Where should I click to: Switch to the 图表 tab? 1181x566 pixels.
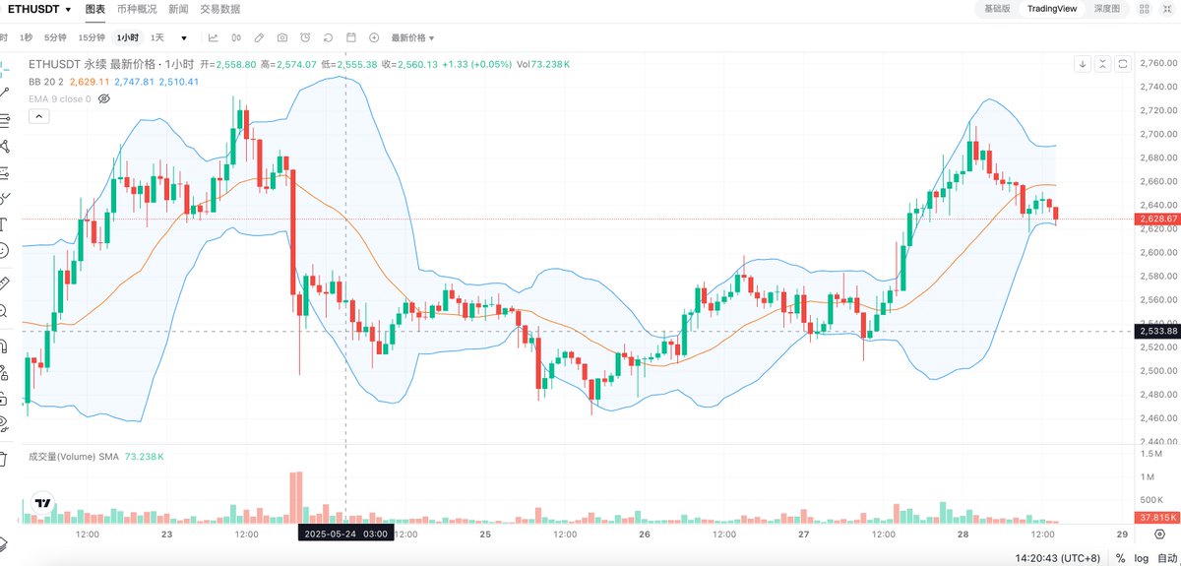(94, 9)
